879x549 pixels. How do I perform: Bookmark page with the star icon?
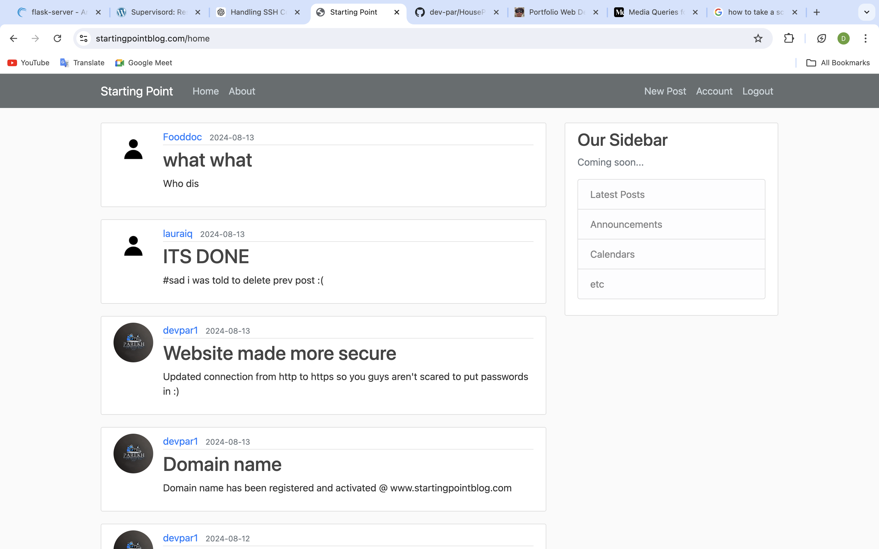coord(758,38)
